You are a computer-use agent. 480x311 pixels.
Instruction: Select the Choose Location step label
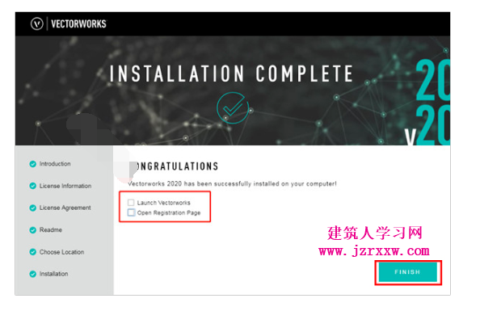[x=62, y=252]
